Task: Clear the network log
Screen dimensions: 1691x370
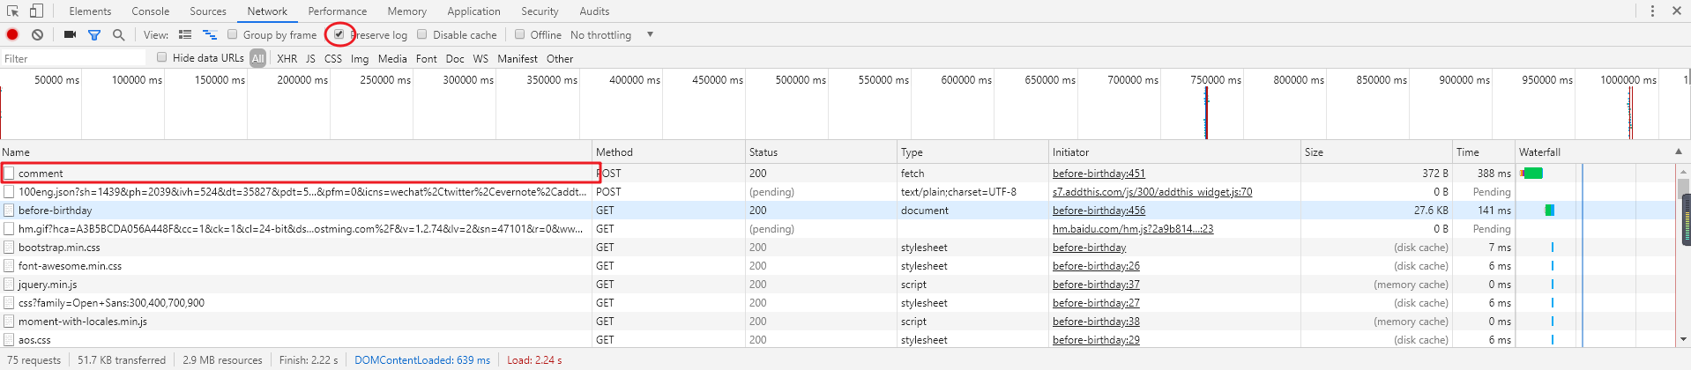Action: pos(37,34)
